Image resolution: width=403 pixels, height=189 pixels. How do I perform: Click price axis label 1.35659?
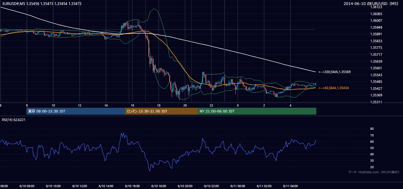coord(376,61)
